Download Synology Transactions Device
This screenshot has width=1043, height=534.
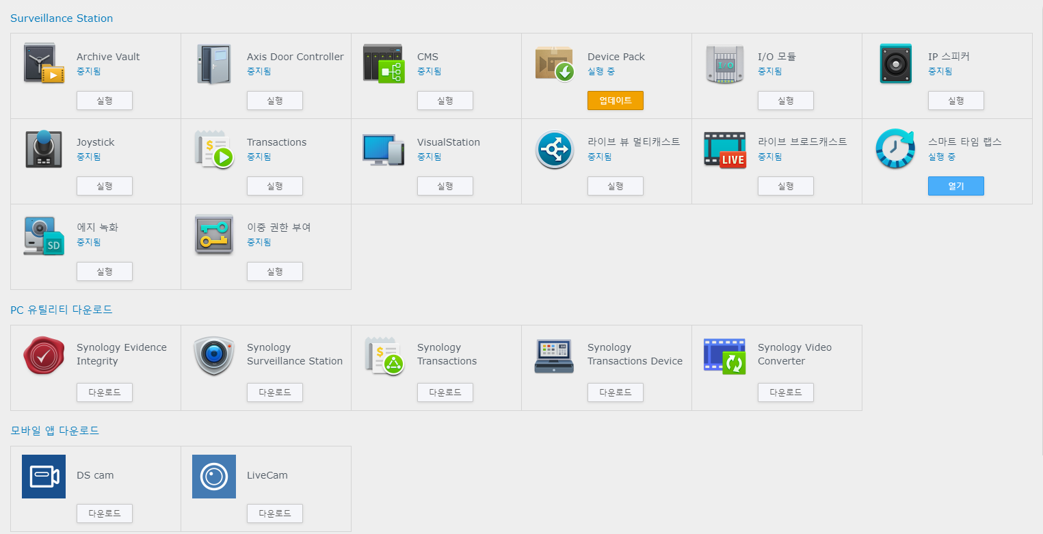click(x=616, y=392)
